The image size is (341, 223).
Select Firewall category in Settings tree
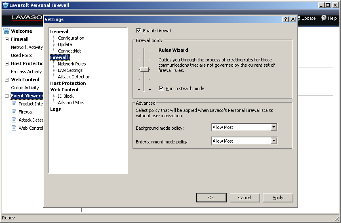pos(59,57)
